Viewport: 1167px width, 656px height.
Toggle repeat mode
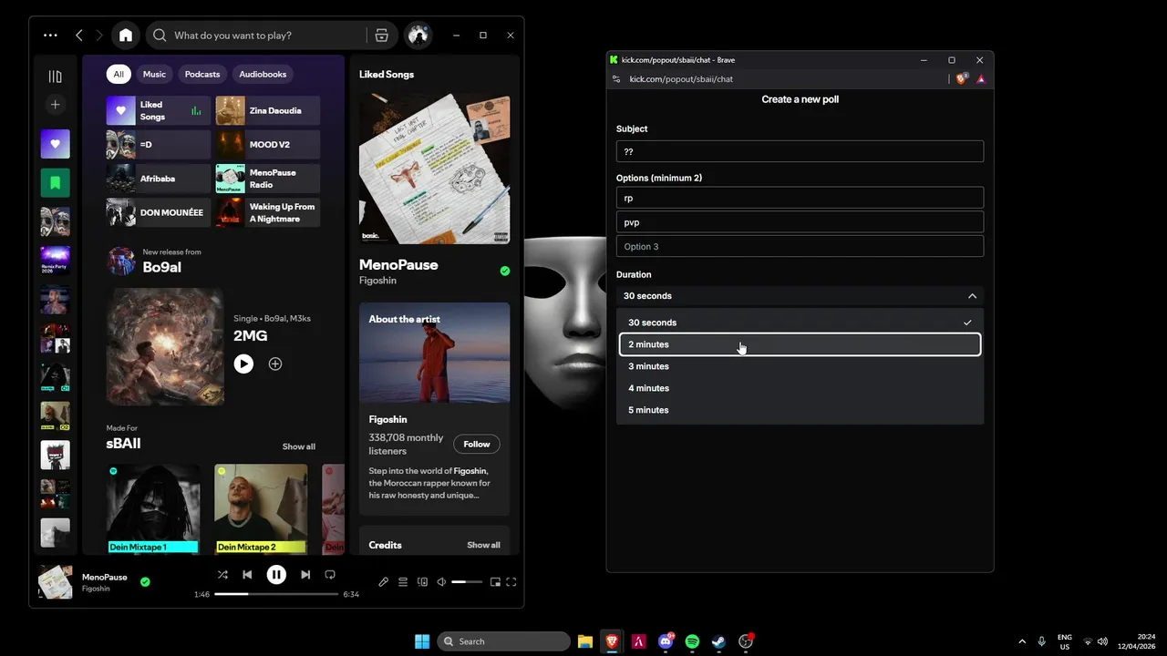click(330, 575)
